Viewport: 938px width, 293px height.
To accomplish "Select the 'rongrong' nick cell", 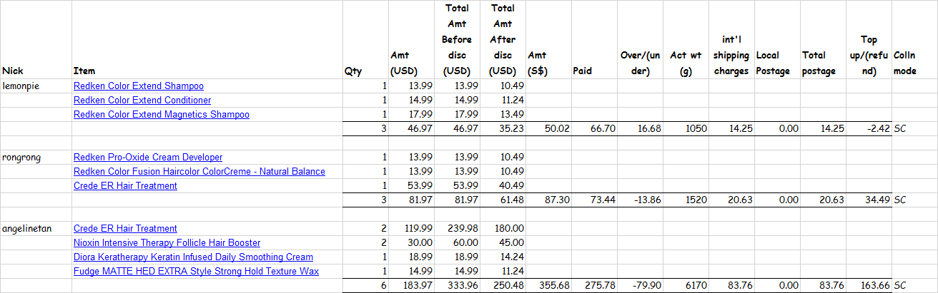I will [x=36, y=157].
